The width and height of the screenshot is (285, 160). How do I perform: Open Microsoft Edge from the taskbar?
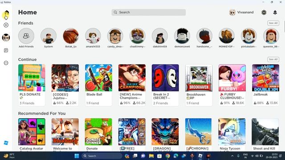tap(176, 156)
